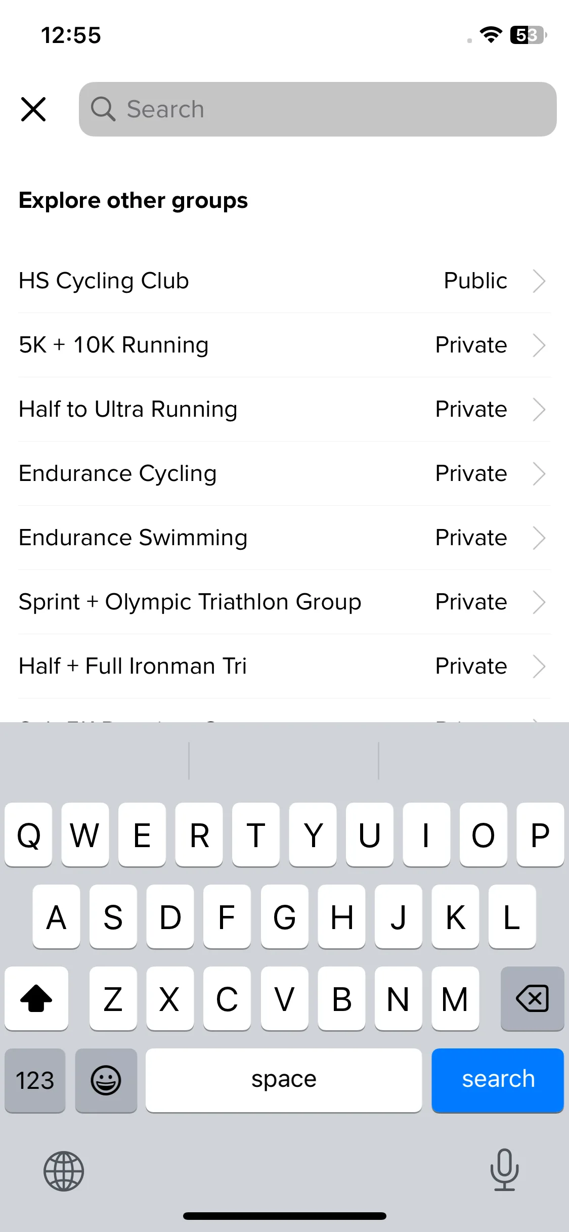Tap the backspace delete key

tap(532, 998)
